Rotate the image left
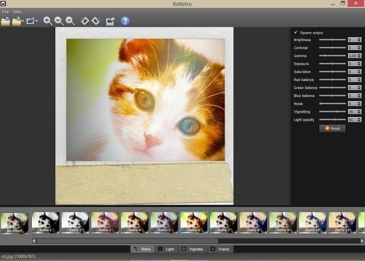Screen dimensions: 365x261 click(x=85, y=21)
